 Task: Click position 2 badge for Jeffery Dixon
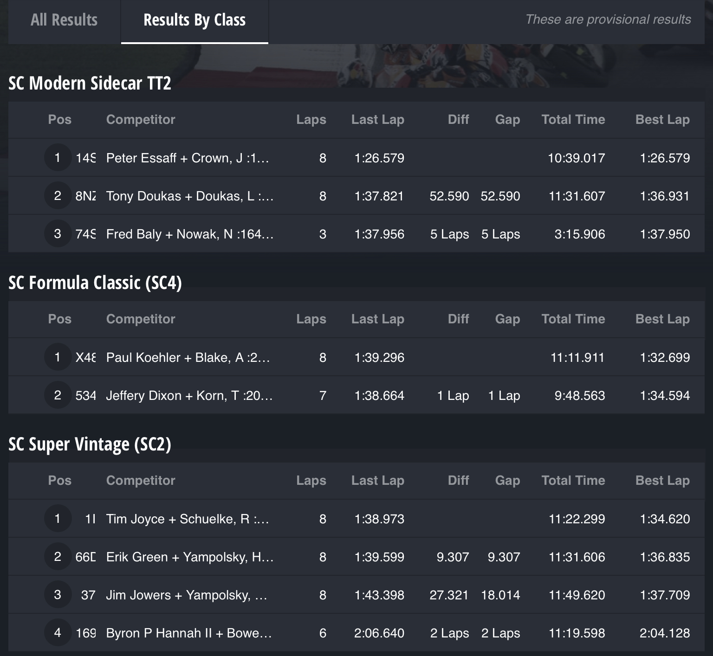click(58, 395)
